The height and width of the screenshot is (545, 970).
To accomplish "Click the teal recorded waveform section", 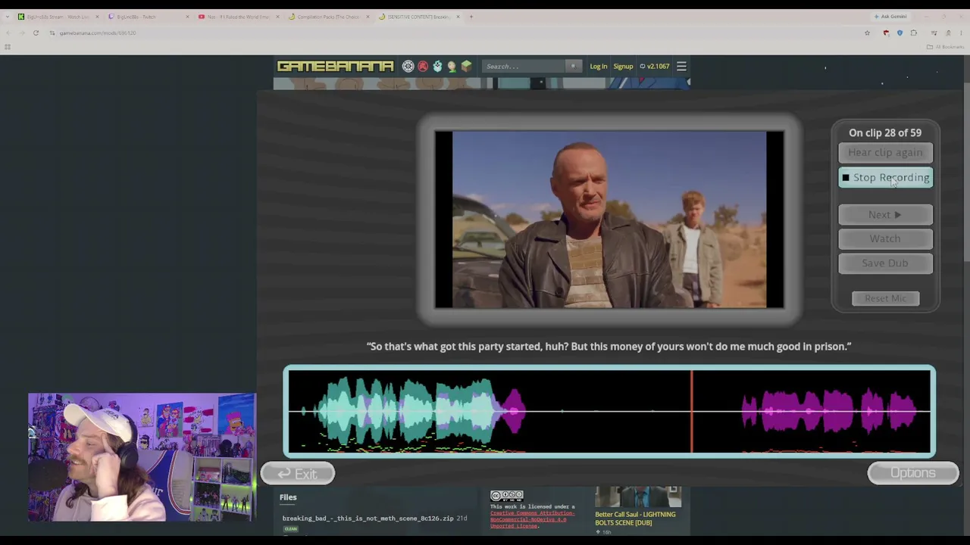I will pos(405,412).
